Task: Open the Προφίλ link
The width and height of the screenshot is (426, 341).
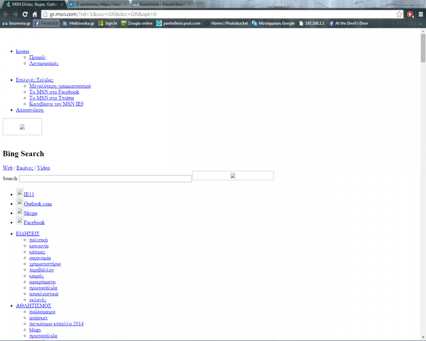Action: coord(37,57)
